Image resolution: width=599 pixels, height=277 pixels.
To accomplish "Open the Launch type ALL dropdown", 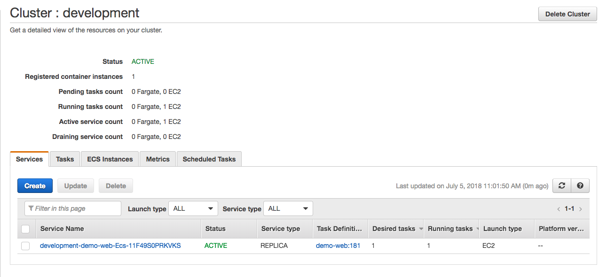I will coord(193,208).
